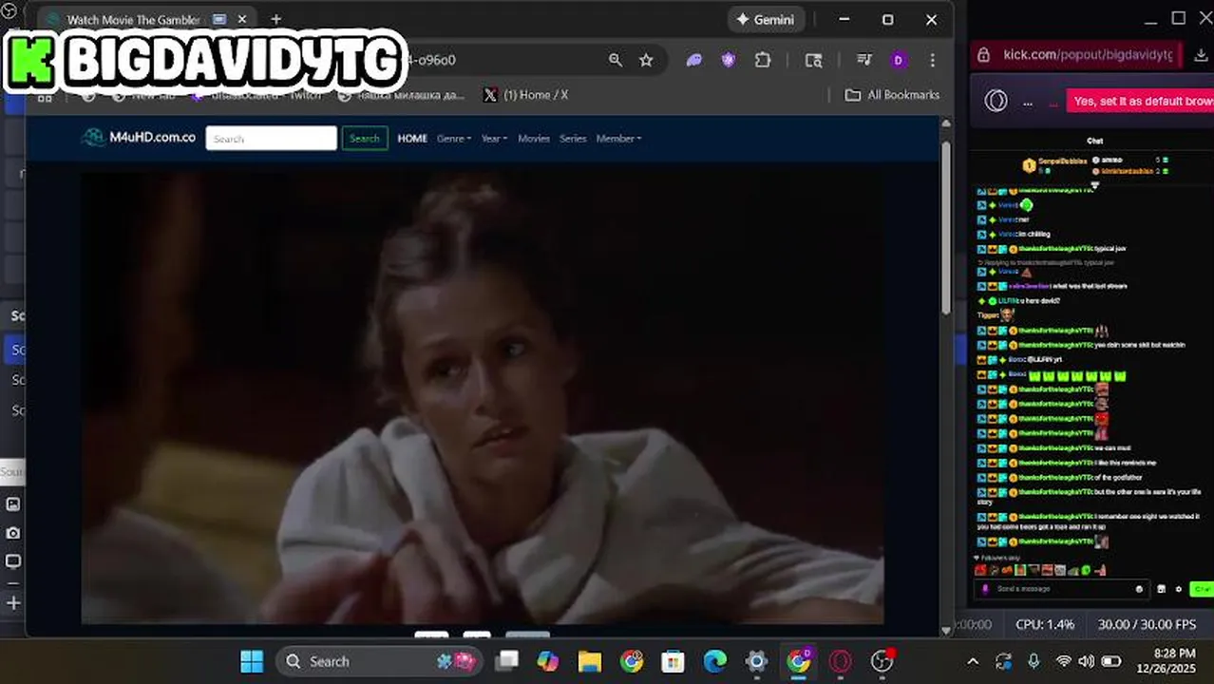The width and height of the screenshot is (1214, 684).
Task: Open the Extensions puzzle-piece menu
Action: [763, 60]
